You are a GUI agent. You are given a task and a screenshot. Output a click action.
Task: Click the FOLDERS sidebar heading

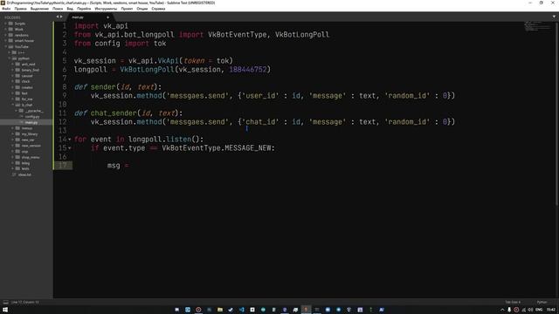pyautogui.click(x=12, y=17)
